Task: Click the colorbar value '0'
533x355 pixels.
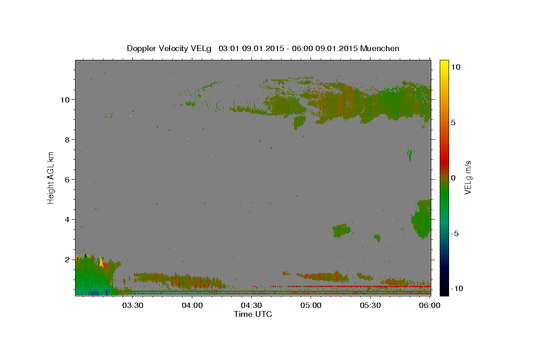Action: [x=453, y=178]
